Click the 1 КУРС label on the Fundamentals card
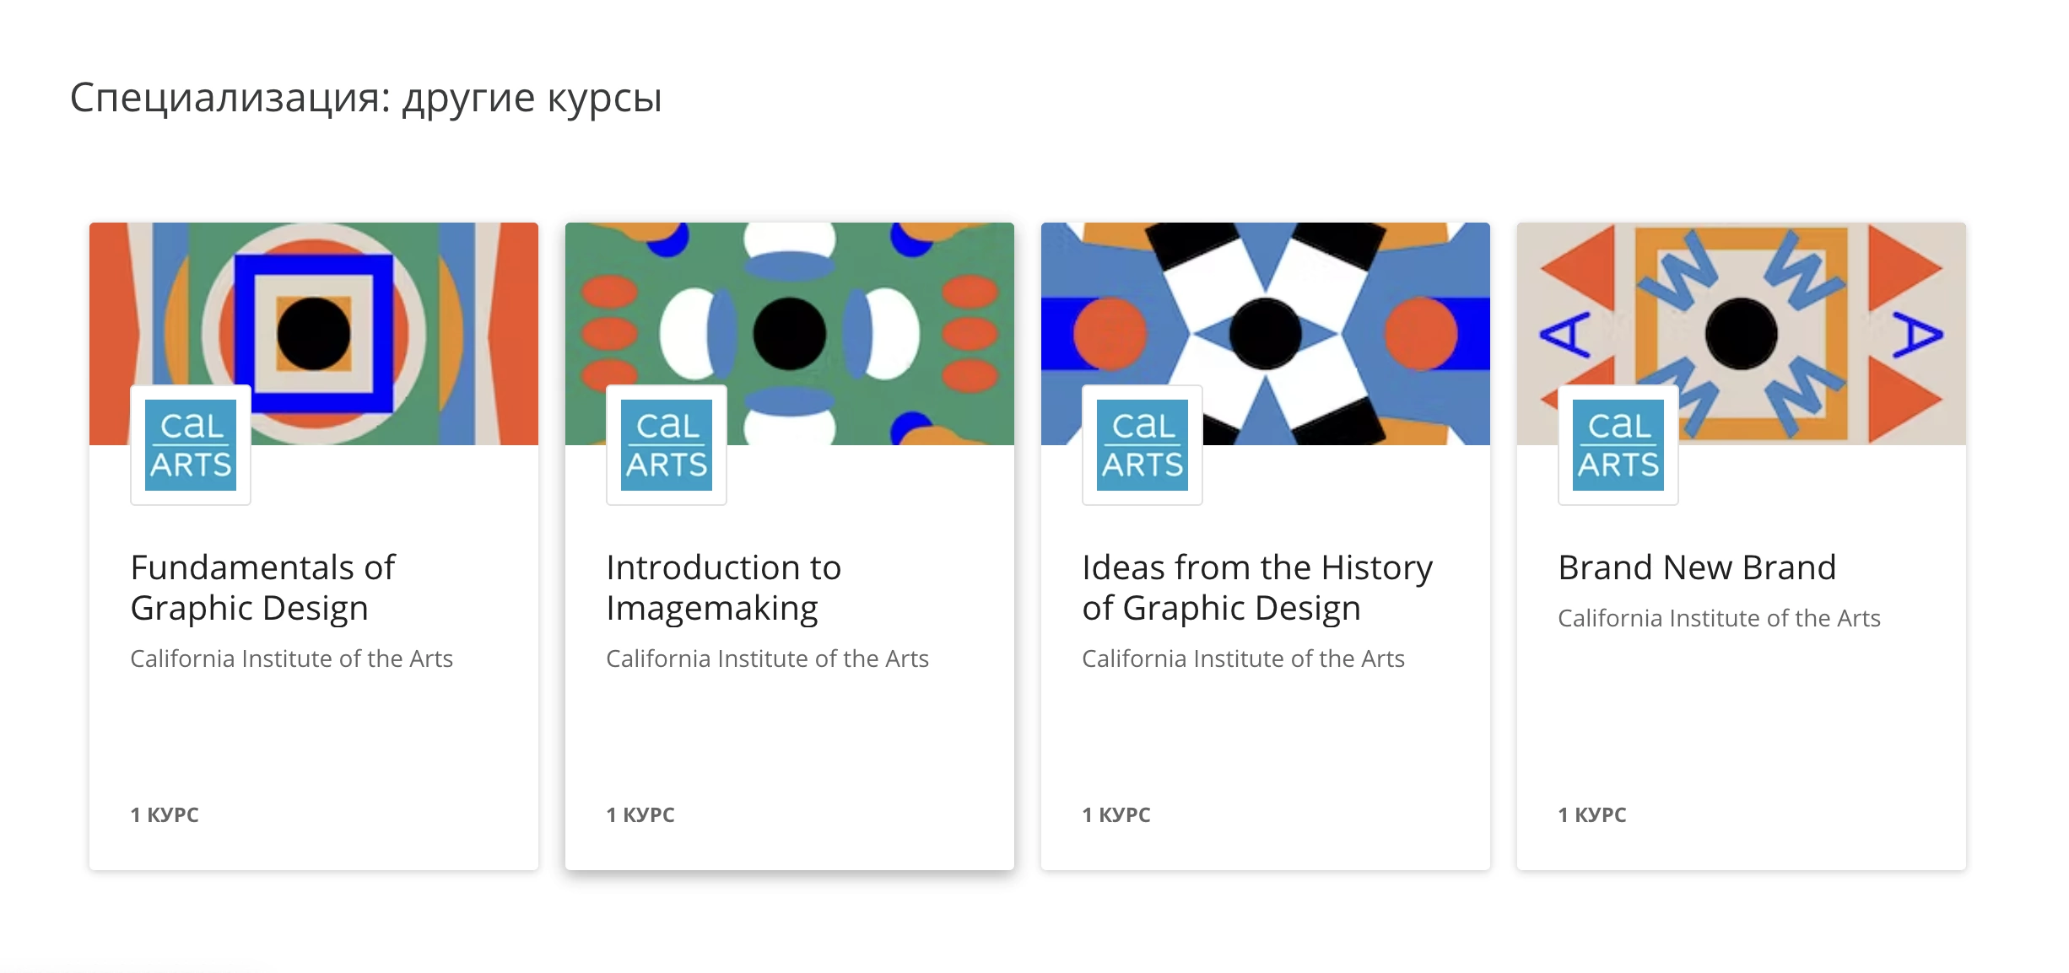The height and width of the screenshot is (973, 2069). click(165, 814)
